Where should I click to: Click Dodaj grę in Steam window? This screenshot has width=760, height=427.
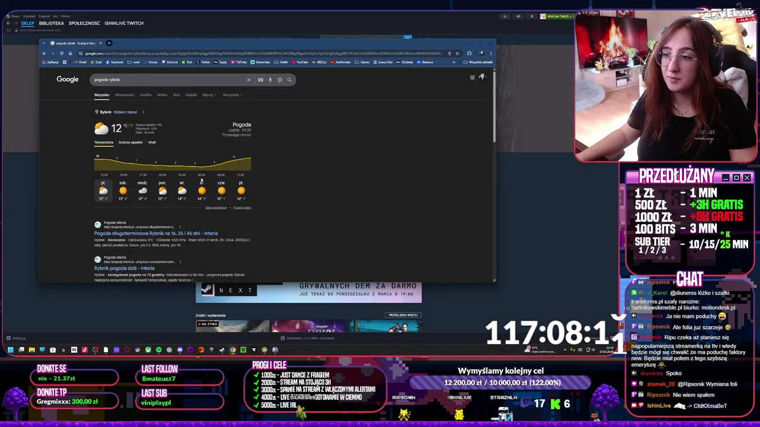[x=16, y=338]
